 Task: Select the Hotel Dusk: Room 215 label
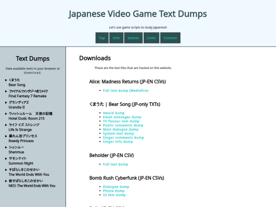pos(27,119)
